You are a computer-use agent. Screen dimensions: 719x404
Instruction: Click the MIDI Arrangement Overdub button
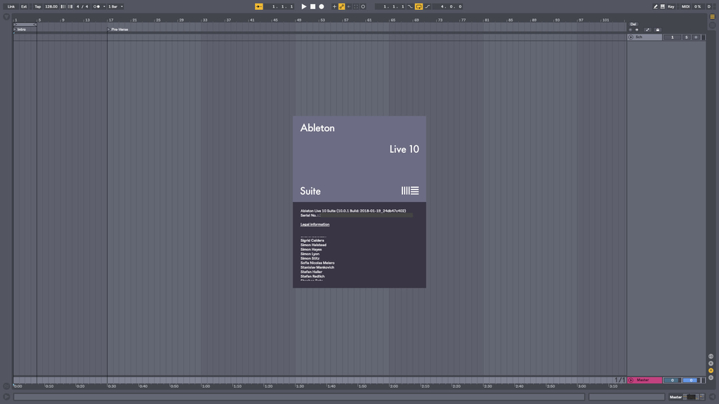334,6
